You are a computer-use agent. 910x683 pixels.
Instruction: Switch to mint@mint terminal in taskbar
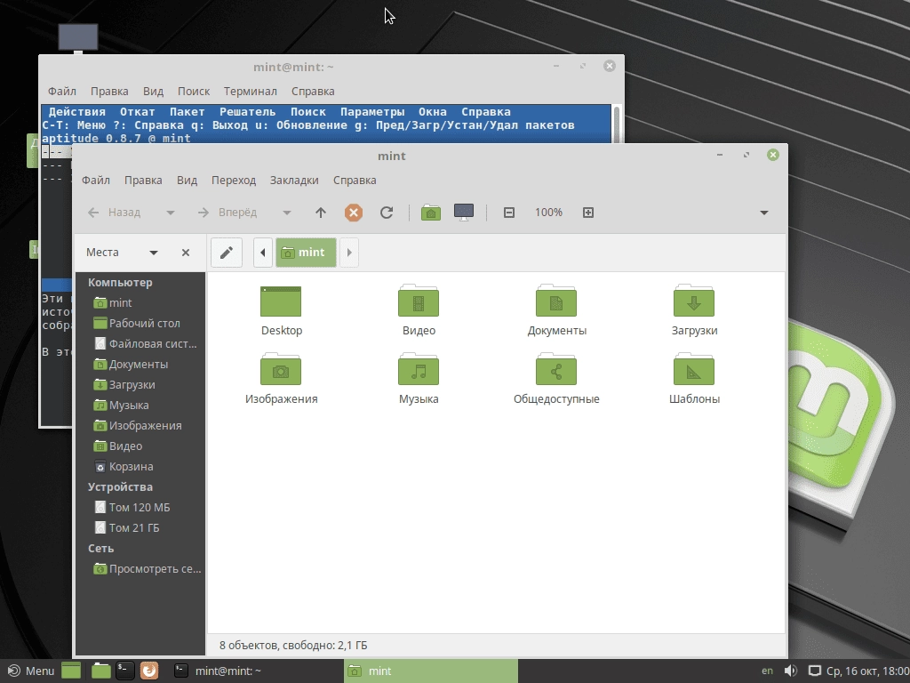255,671
